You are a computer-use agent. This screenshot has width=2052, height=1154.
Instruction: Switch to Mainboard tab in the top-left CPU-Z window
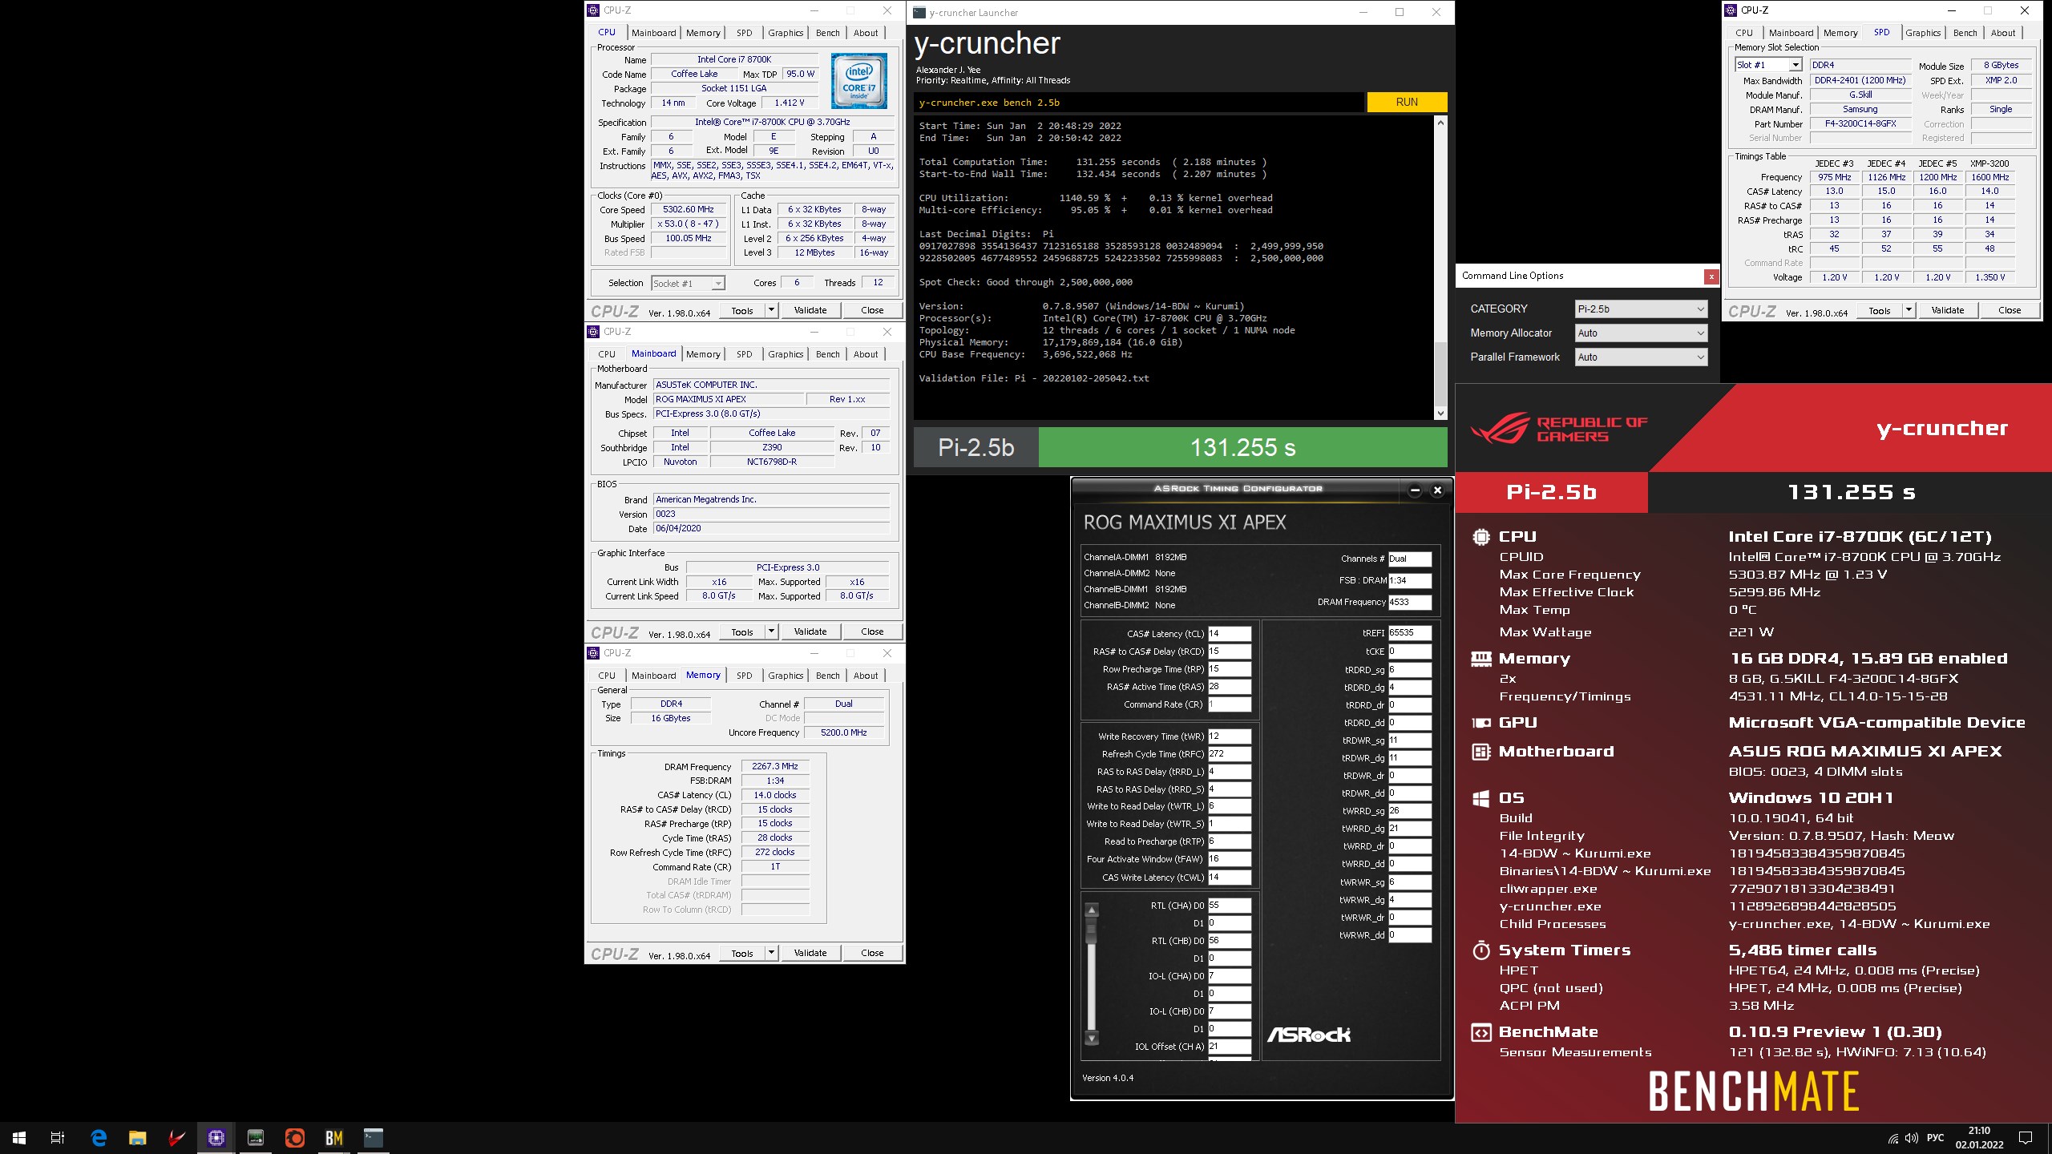654,33
